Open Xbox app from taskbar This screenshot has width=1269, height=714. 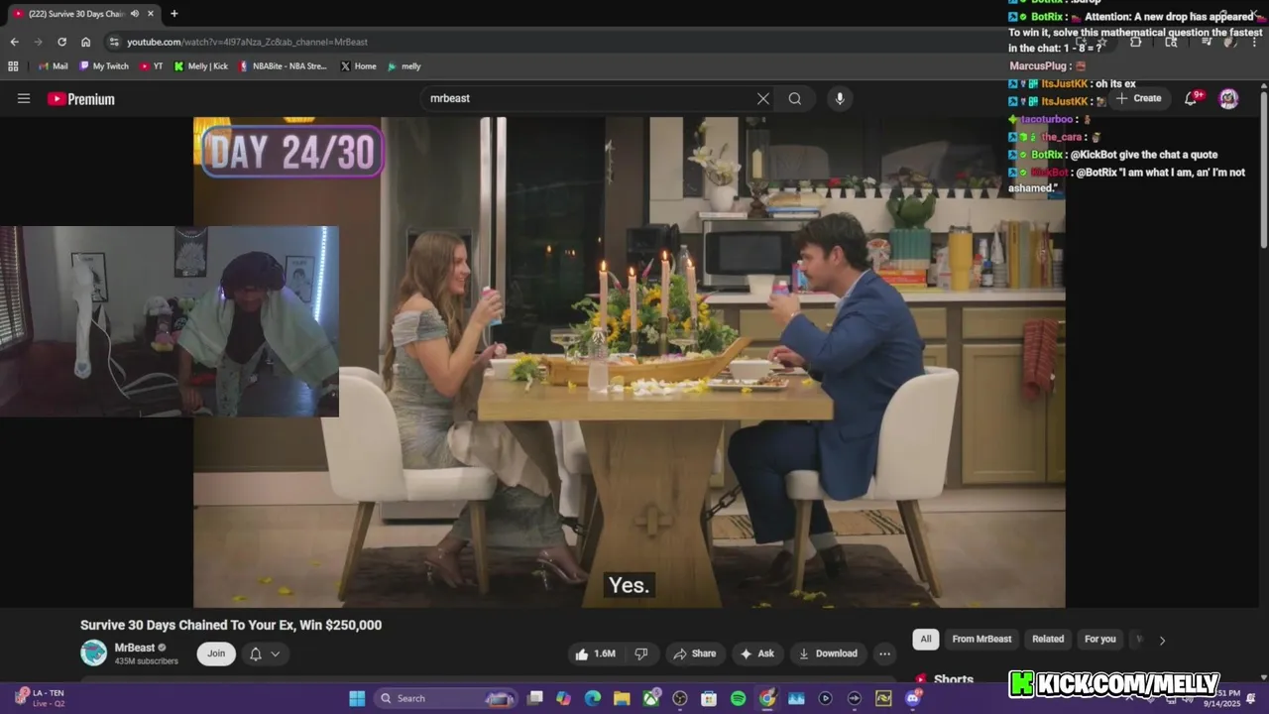click(x=651, y=698)
